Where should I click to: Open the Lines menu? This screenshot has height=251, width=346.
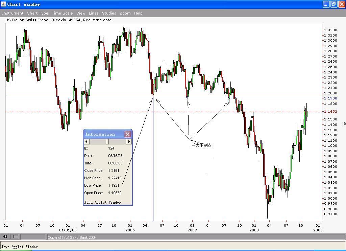[94, 13]
